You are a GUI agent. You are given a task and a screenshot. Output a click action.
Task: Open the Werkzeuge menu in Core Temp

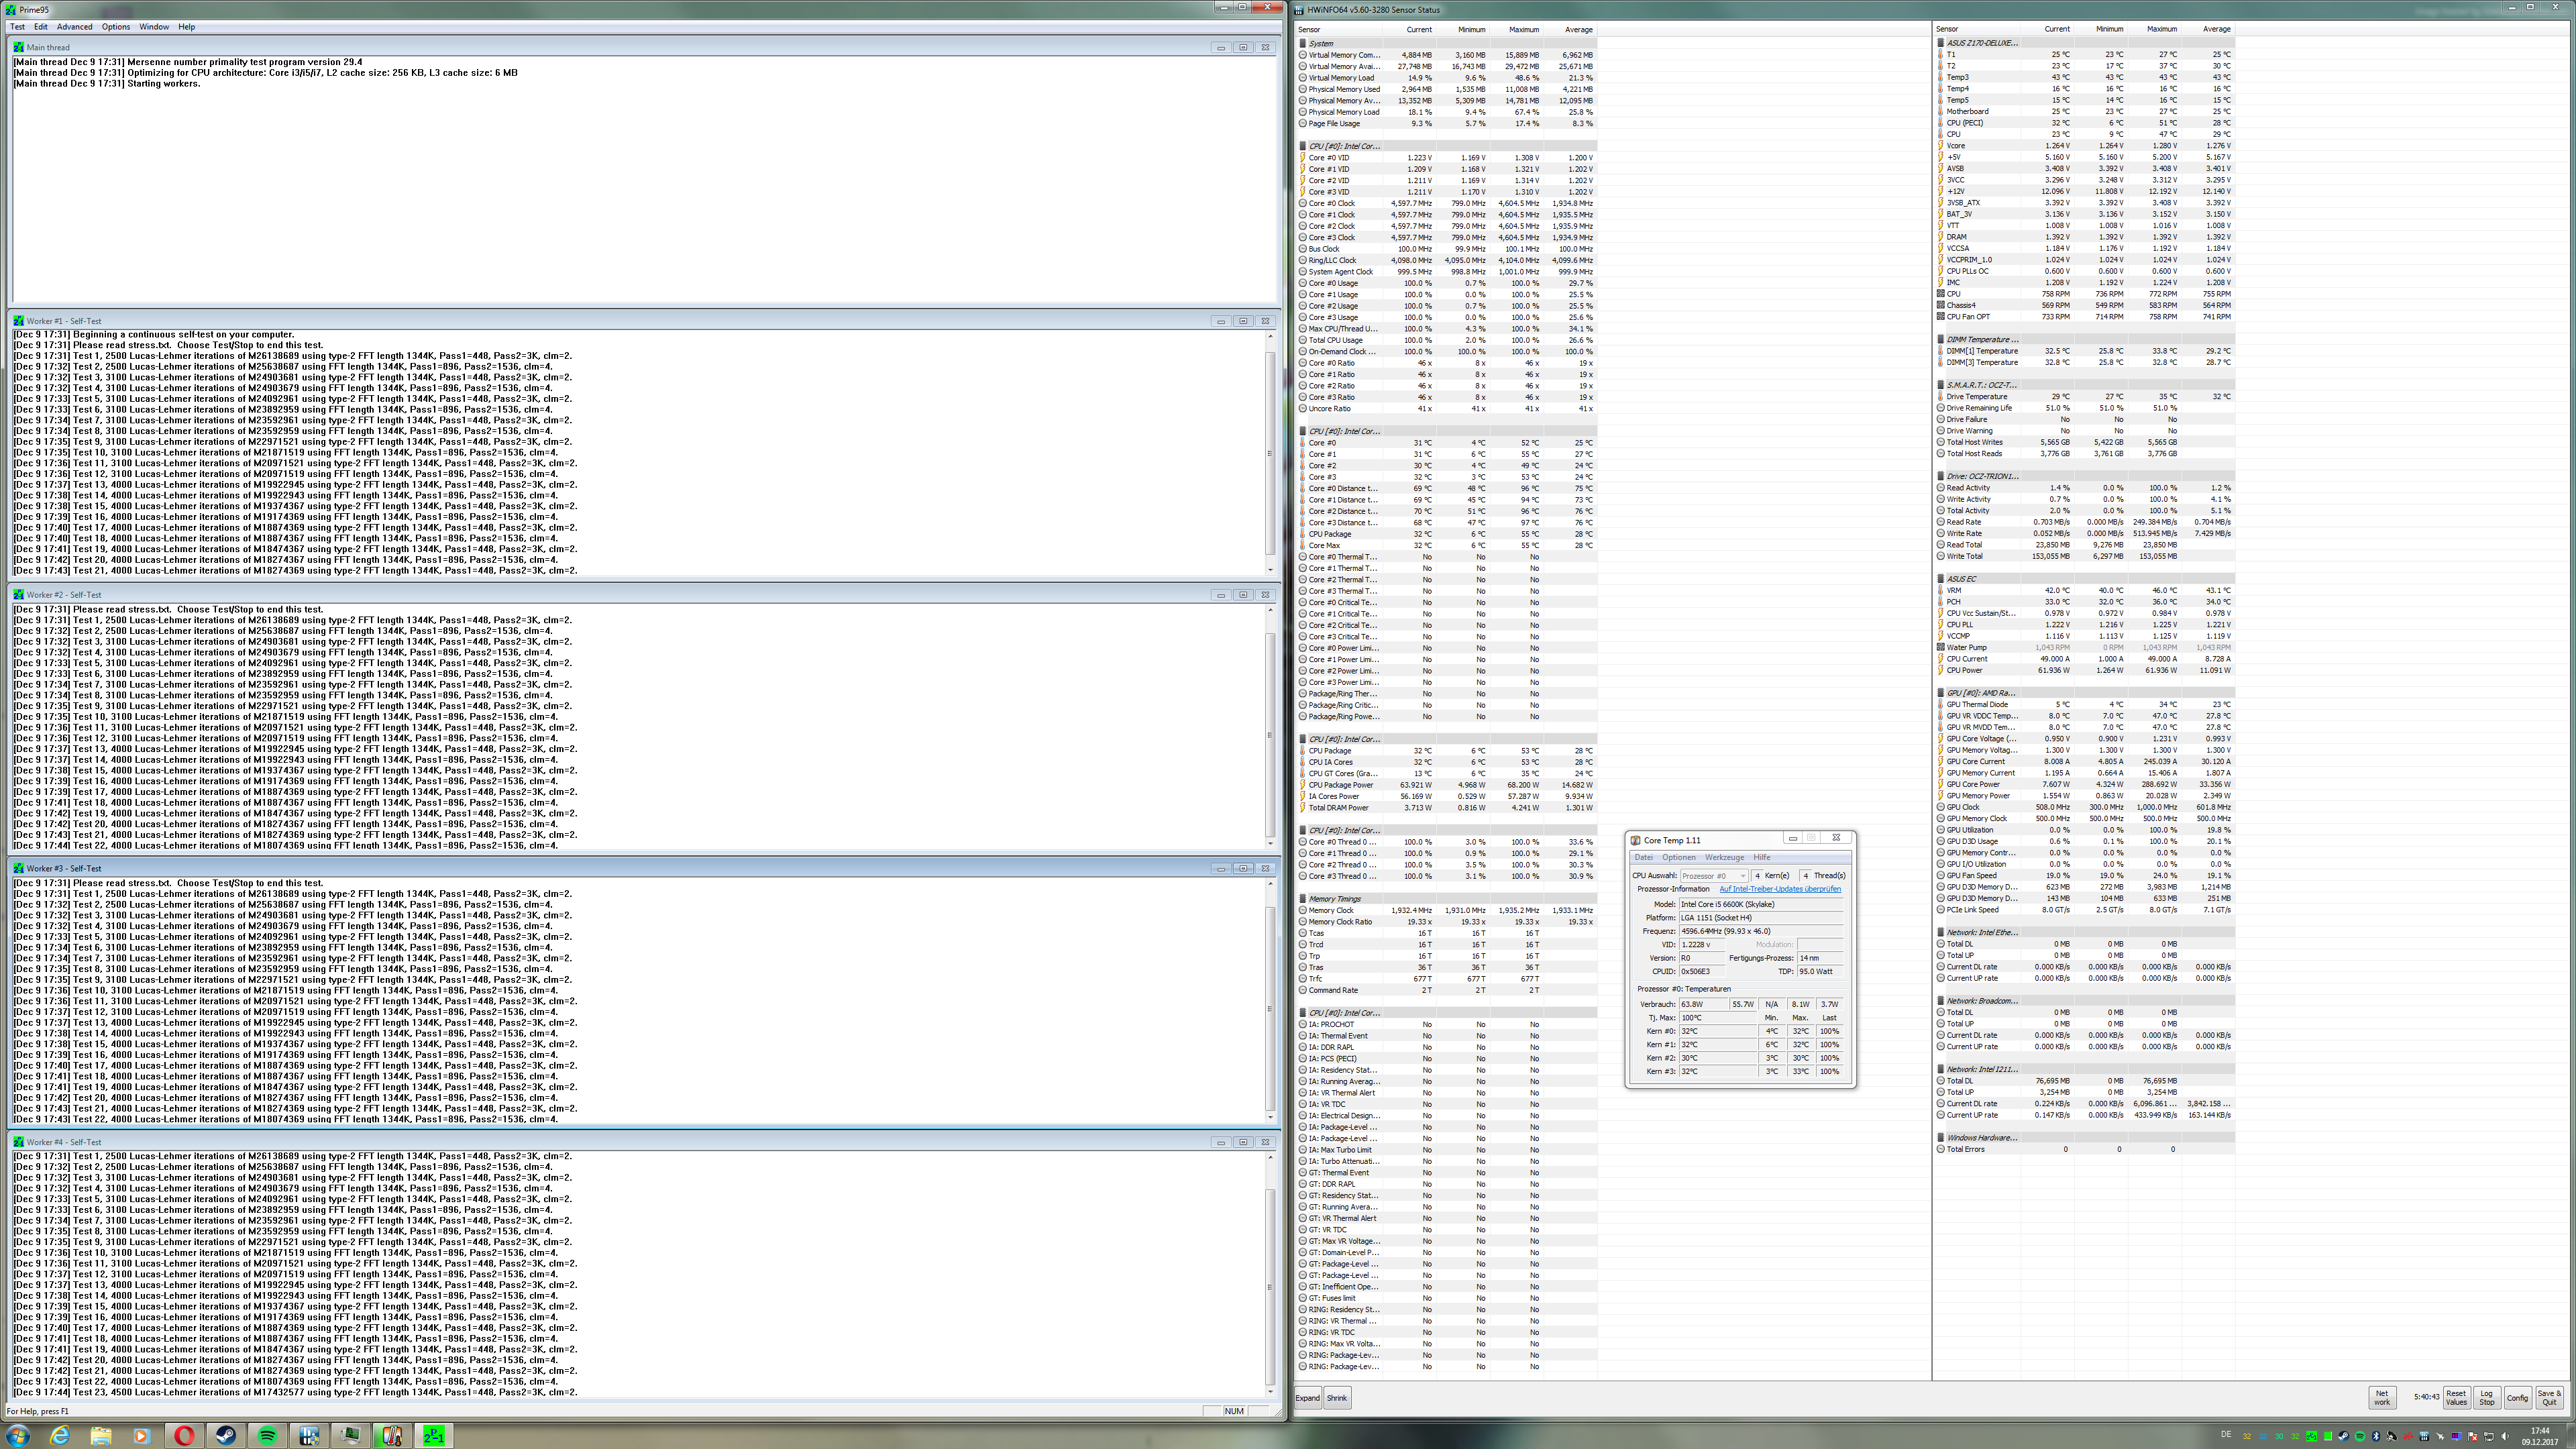tap(1724, 857)
